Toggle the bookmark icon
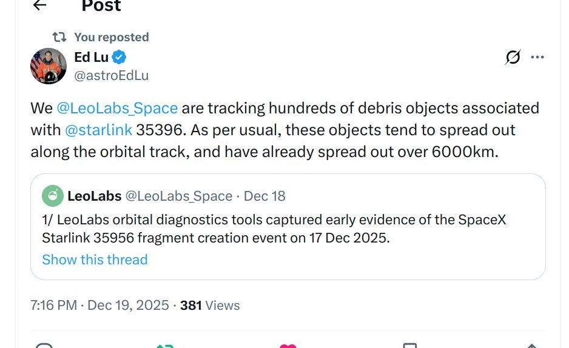569x348 pixels. [410, 346]
